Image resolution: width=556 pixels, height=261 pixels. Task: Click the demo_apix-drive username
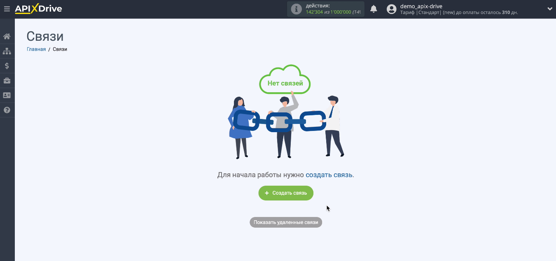click(421, 6)
